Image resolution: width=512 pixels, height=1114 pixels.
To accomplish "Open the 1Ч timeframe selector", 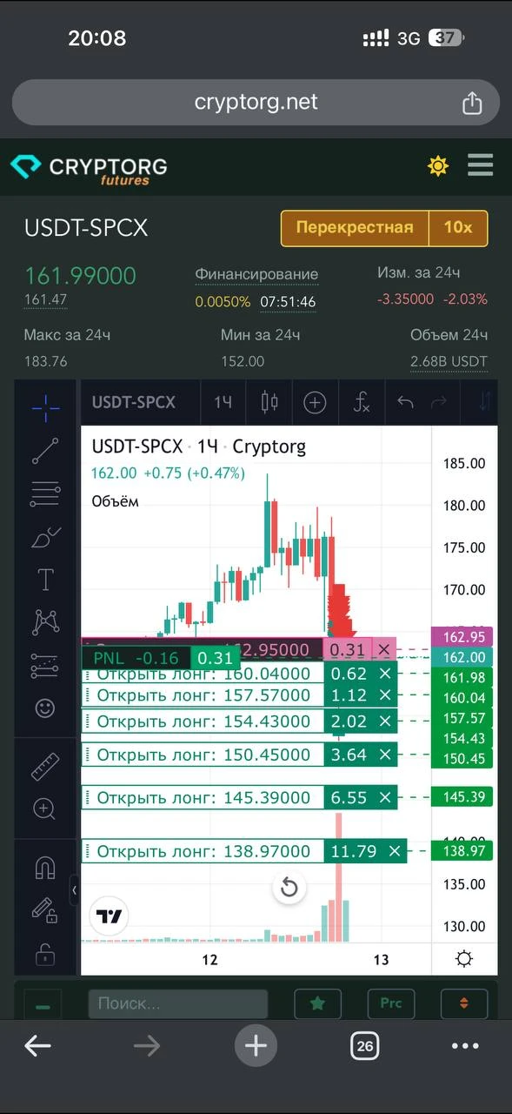I will [223, 402].
